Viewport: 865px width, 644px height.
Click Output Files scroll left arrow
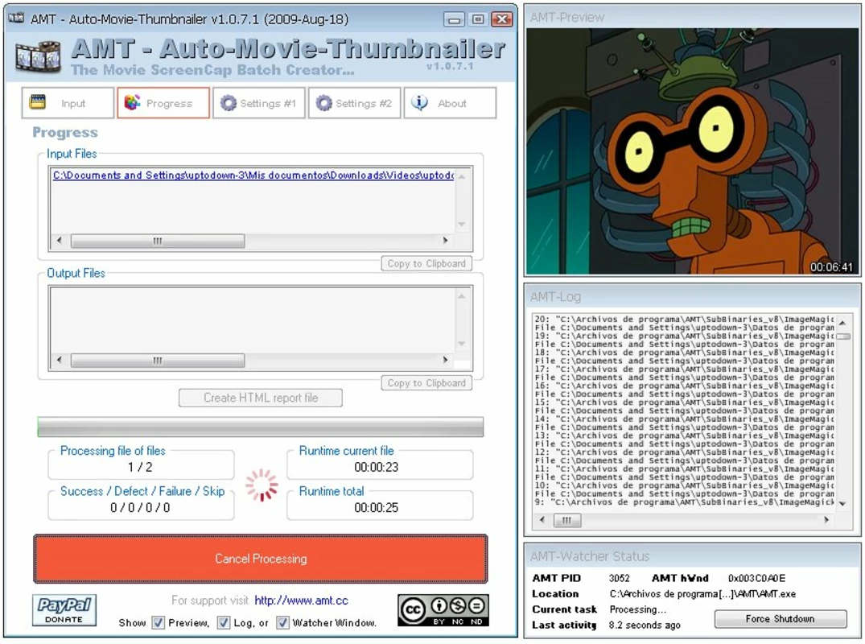click(60, 361)
